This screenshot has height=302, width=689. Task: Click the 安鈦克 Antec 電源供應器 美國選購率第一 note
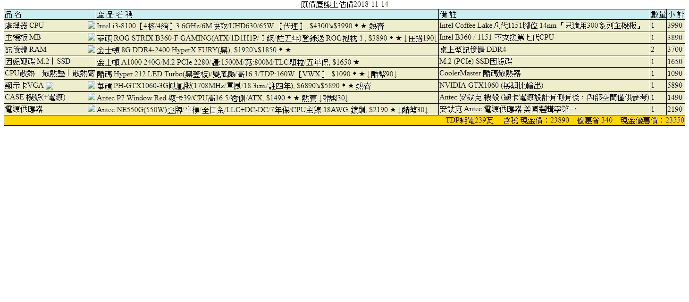(508, 109)
